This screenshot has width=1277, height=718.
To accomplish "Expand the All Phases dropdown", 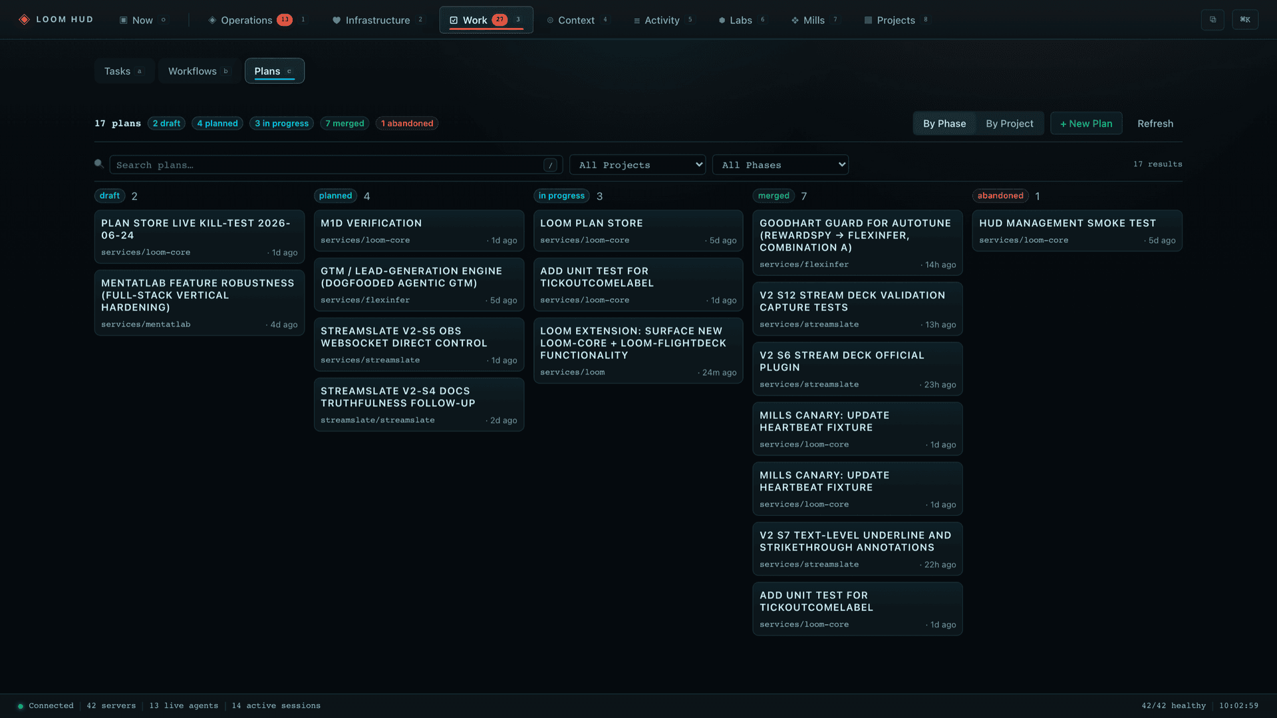I will [x=780, y=165].
